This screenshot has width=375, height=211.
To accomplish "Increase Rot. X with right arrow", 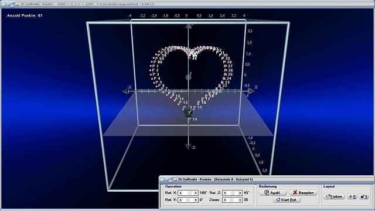I will point(196,193).
